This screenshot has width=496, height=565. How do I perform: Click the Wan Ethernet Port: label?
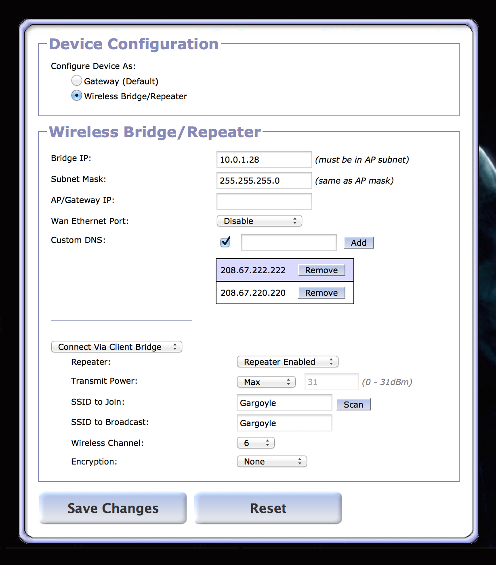pyautogui.click(x=90, y=221)
